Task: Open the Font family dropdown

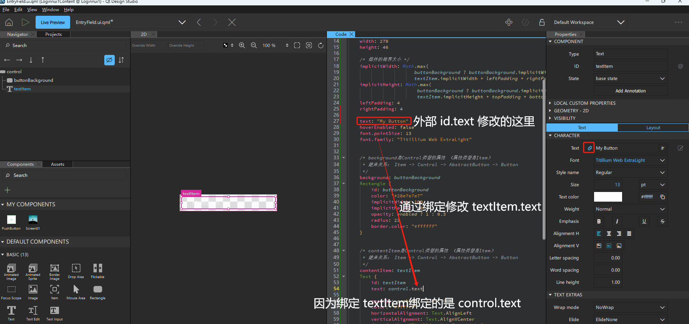Action: pyautogui.click(x=630, y=160)
